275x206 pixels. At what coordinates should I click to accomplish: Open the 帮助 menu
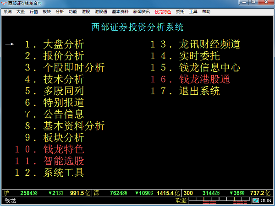[207, 11]
